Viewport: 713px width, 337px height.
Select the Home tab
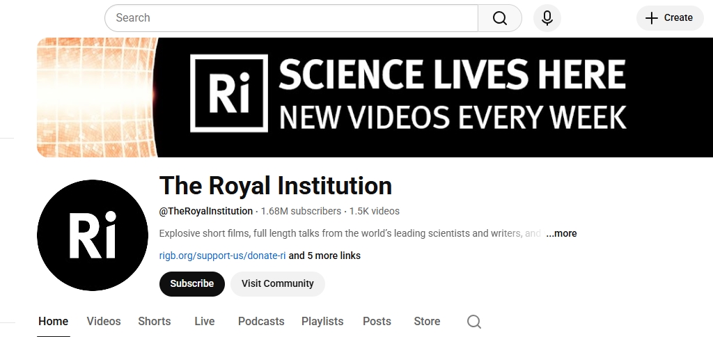53,322
